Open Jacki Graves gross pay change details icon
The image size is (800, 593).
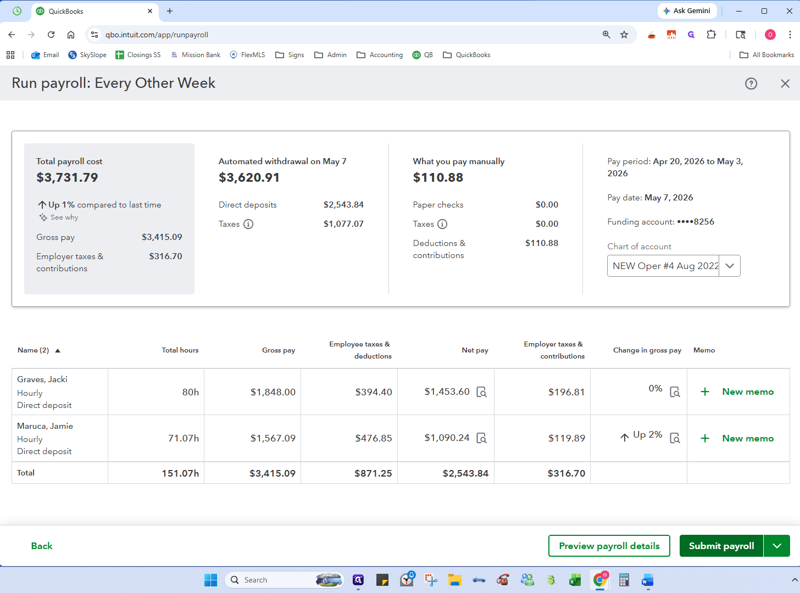[675, 392]
